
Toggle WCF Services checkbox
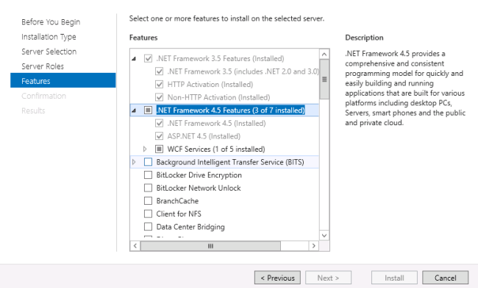(x=159, y=149)
